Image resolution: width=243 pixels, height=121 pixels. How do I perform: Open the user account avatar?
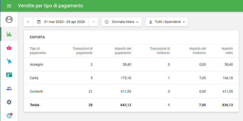pos(9,19)
